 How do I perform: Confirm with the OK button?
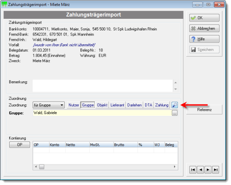pos(204,18)
